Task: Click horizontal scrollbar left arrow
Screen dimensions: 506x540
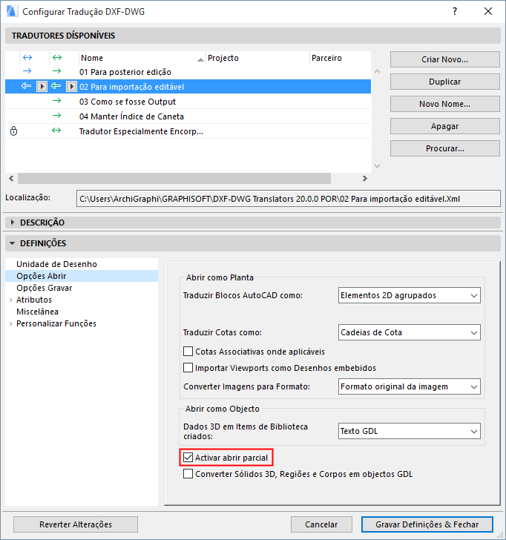Action: click(11, 178)
